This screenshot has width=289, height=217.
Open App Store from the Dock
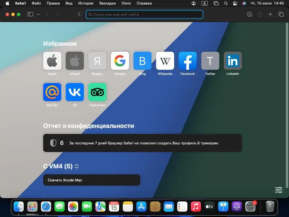coord(141,207)
